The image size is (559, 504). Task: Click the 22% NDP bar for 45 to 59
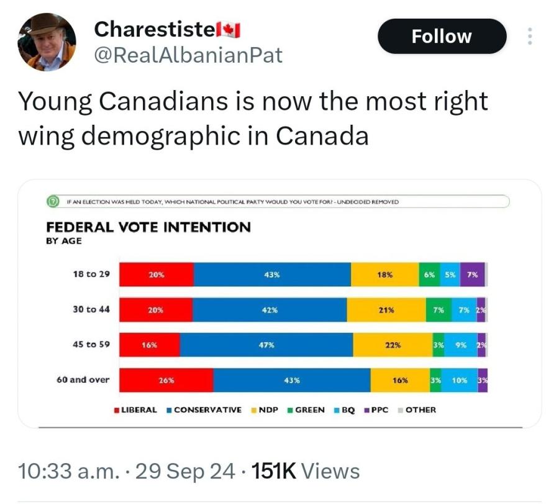tap(393, 345)
